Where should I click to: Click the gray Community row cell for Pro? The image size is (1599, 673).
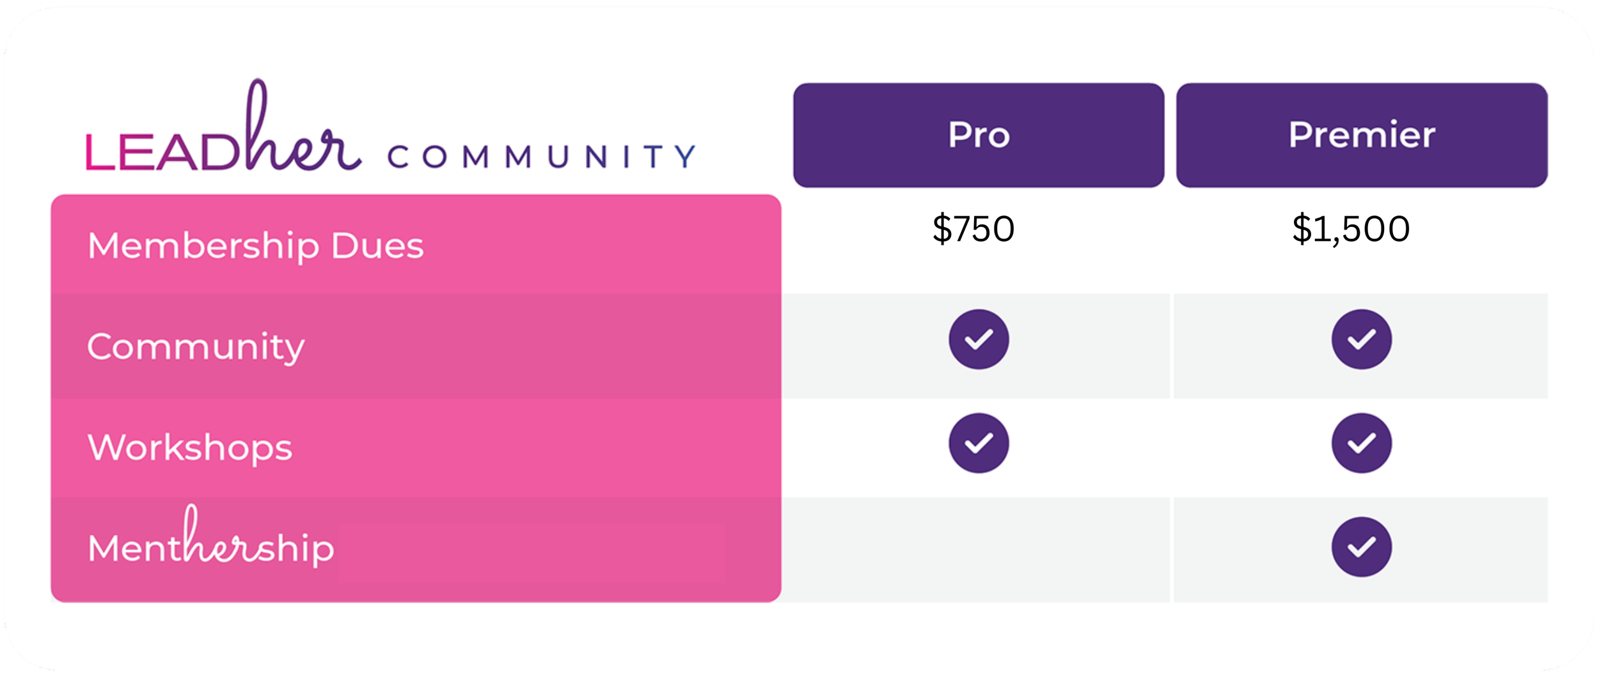(976, 346)
